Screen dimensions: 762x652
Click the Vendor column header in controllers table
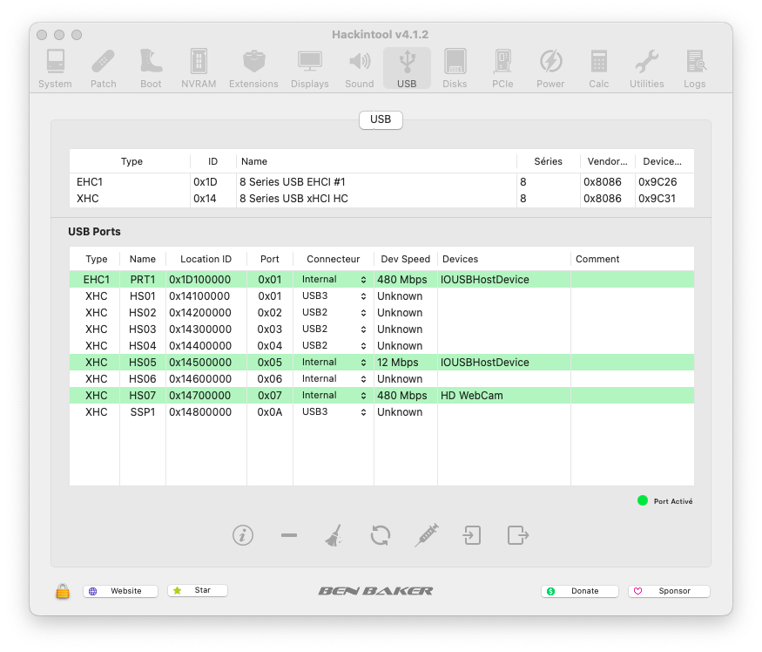pos(608,161)
